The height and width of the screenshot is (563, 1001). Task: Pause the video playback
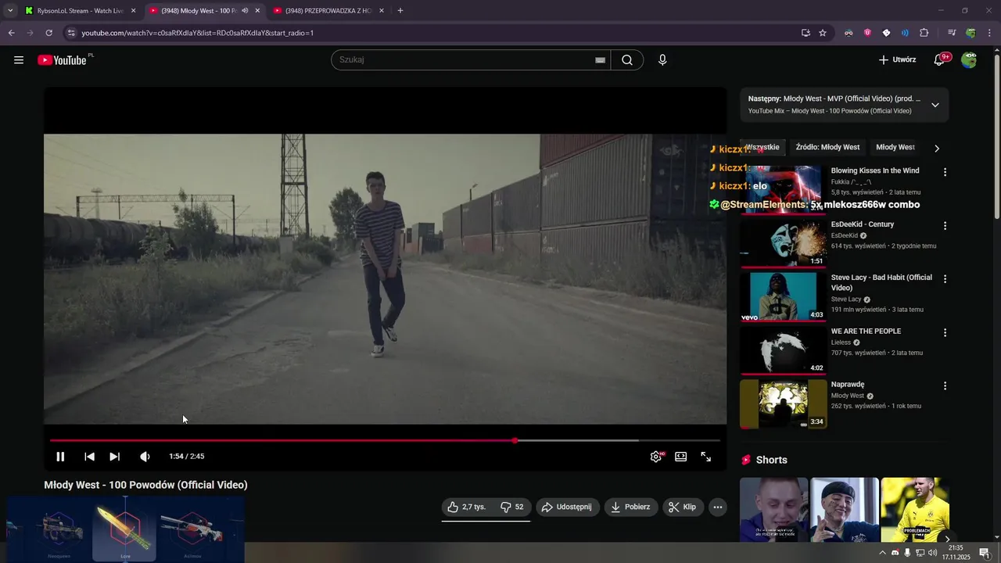(x=60, y=457)
